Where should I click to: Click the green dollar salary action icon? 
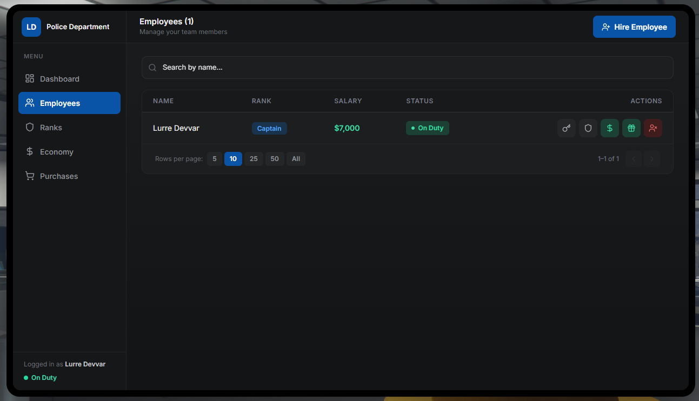click(x=610, y=128)
